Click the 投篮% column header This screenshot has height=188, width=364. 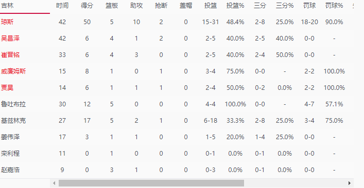(235, 6)
